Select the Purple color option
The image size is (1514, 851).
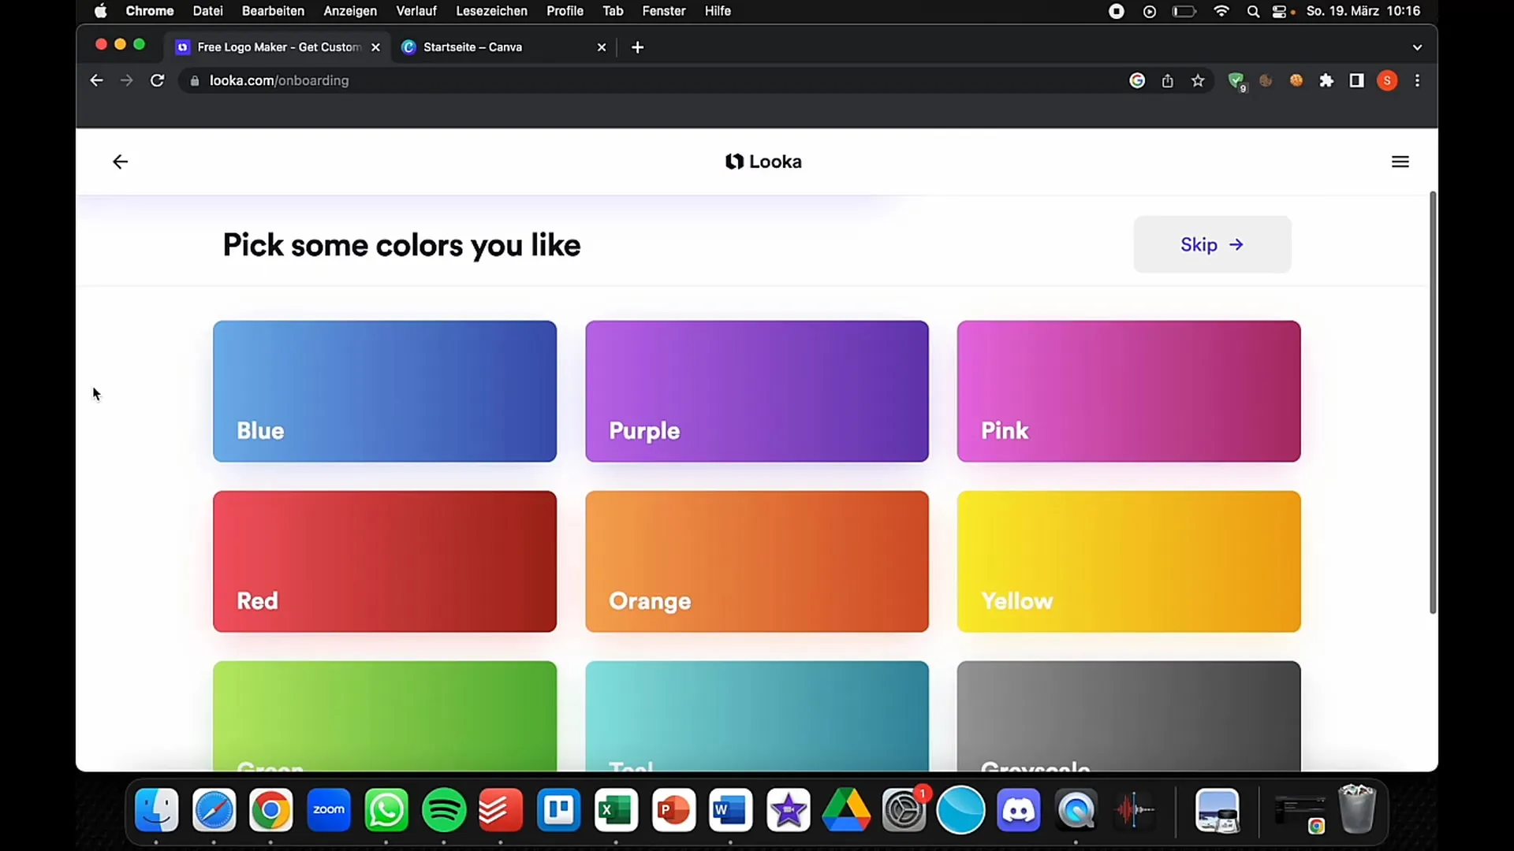point(757,391)
